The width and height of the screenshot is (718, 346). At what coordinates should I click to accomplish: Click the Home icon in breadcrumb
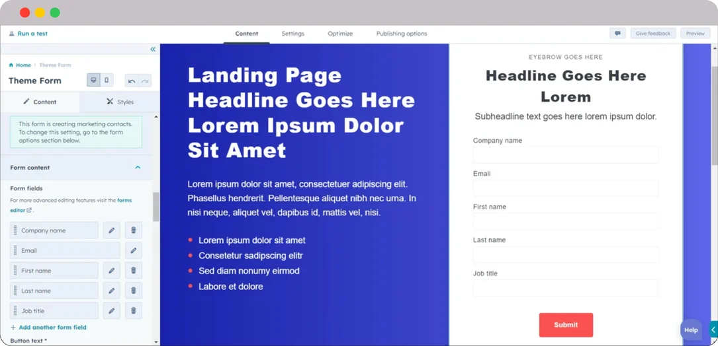click(11, 65)
